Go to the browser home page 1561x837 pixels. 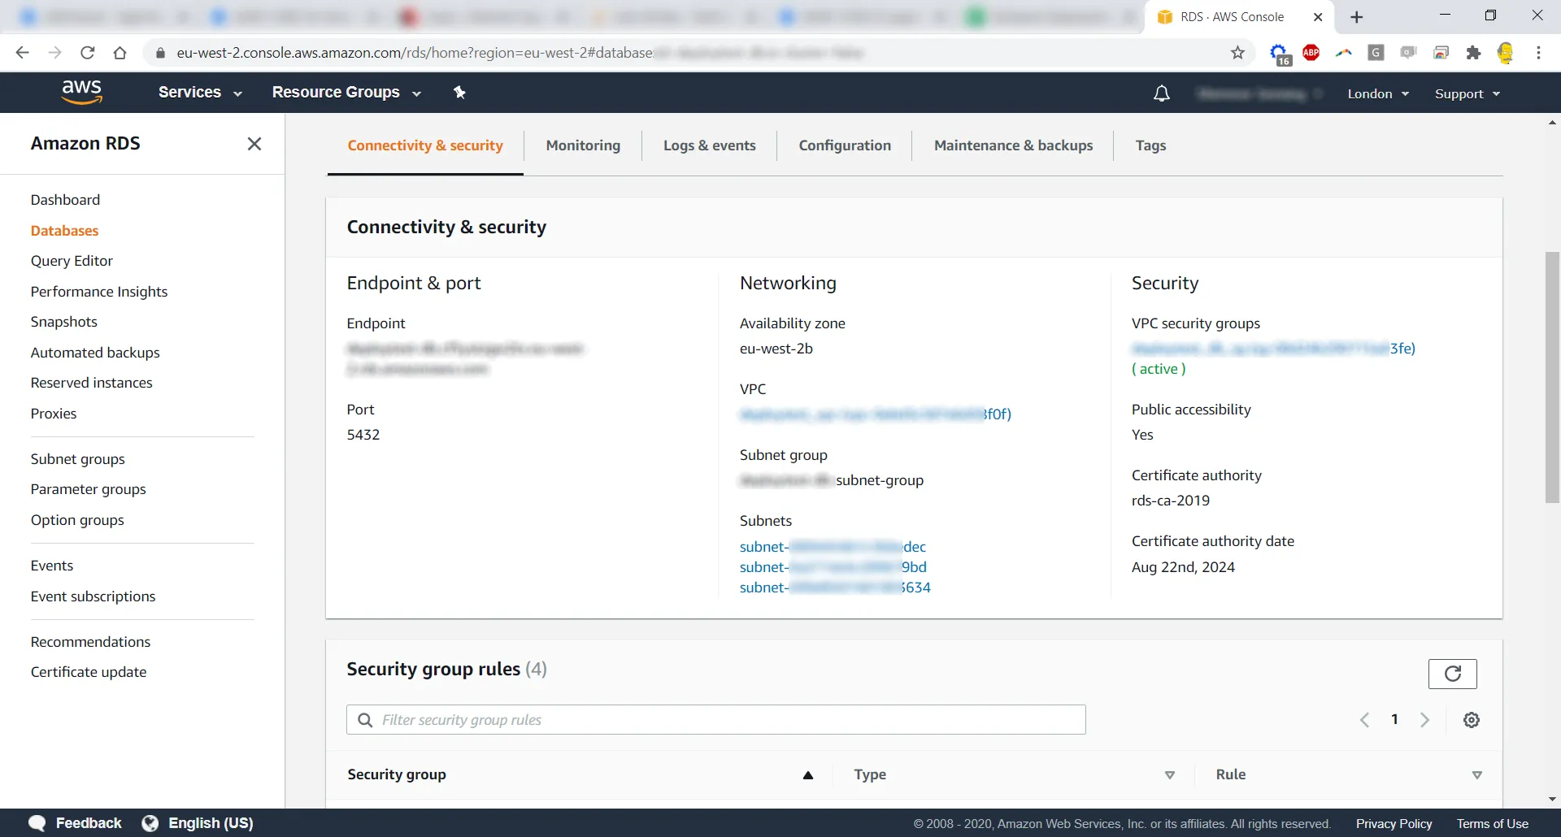tap(120, 53)
